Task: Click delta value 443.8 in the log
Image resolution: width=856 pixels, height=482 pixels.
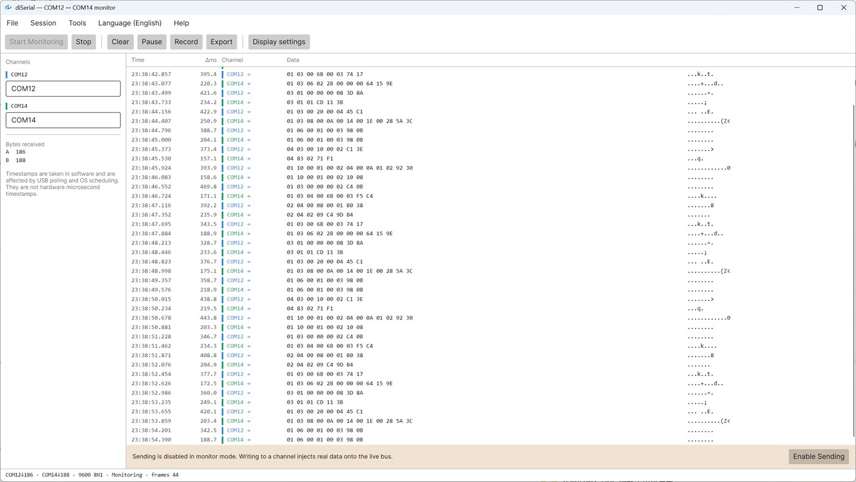Action: point(208,318)
